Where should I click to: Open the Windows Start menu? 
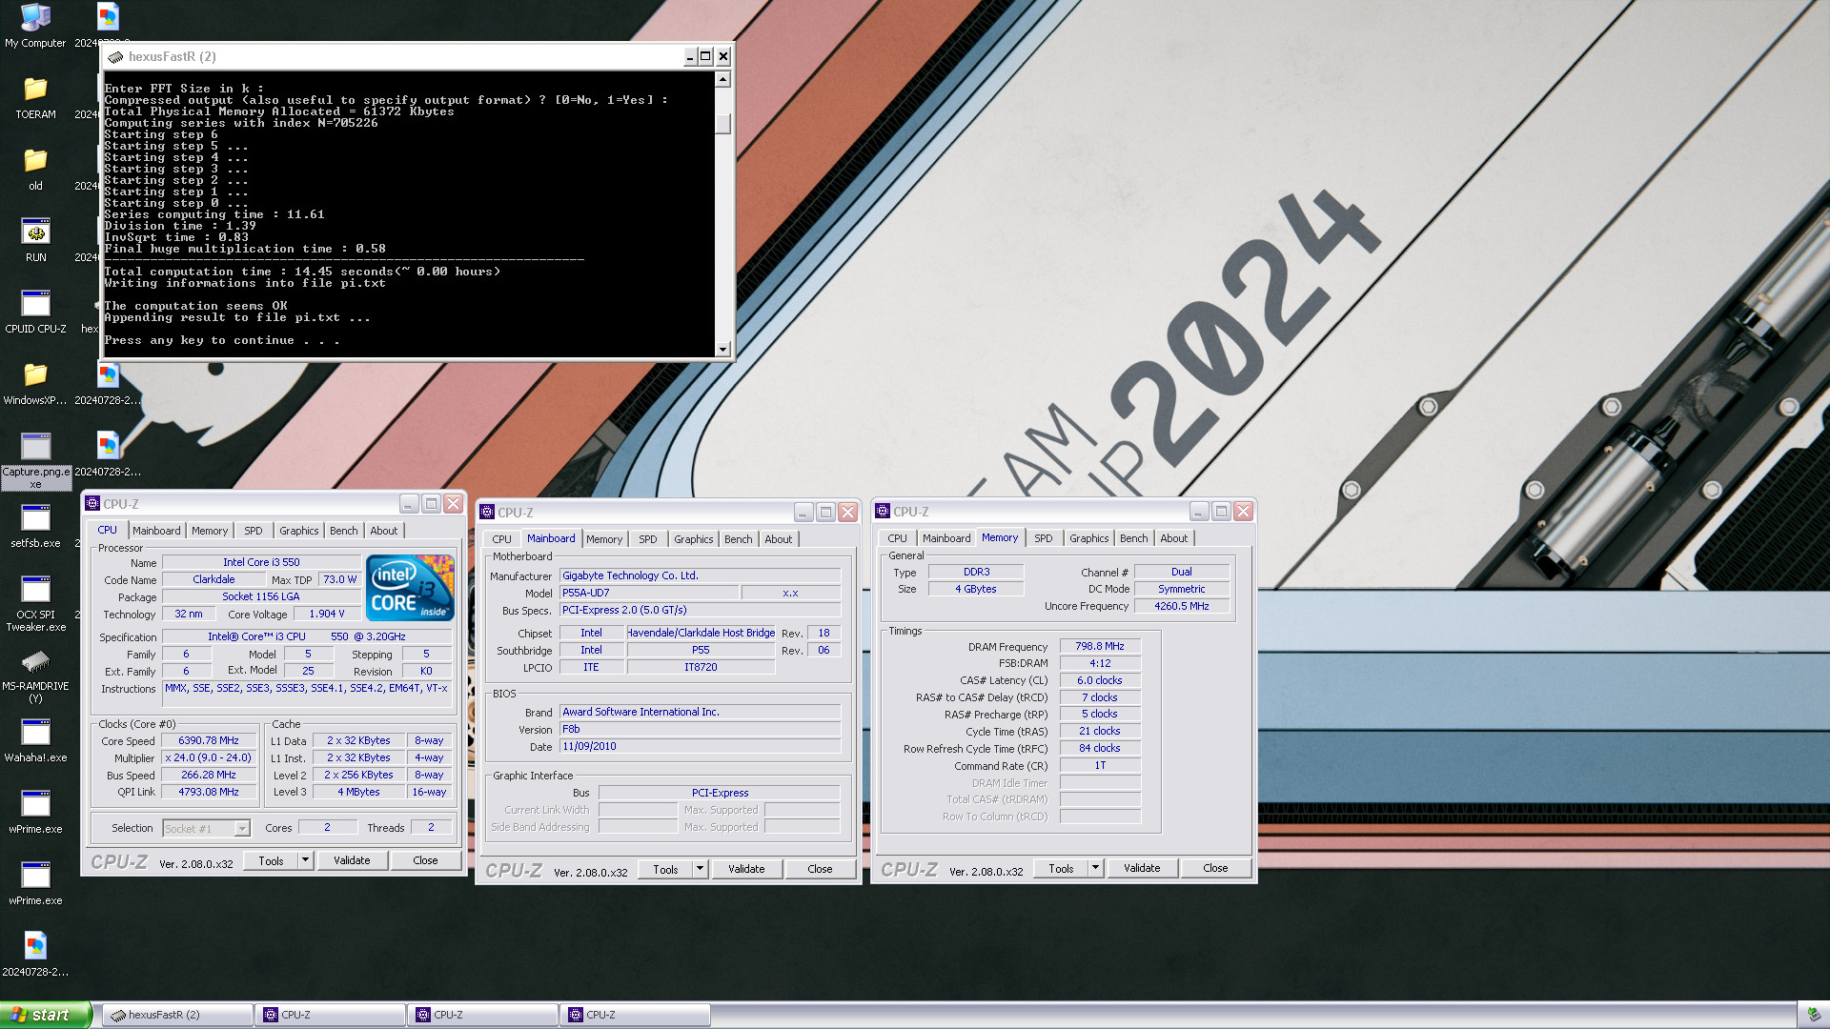46,1015
